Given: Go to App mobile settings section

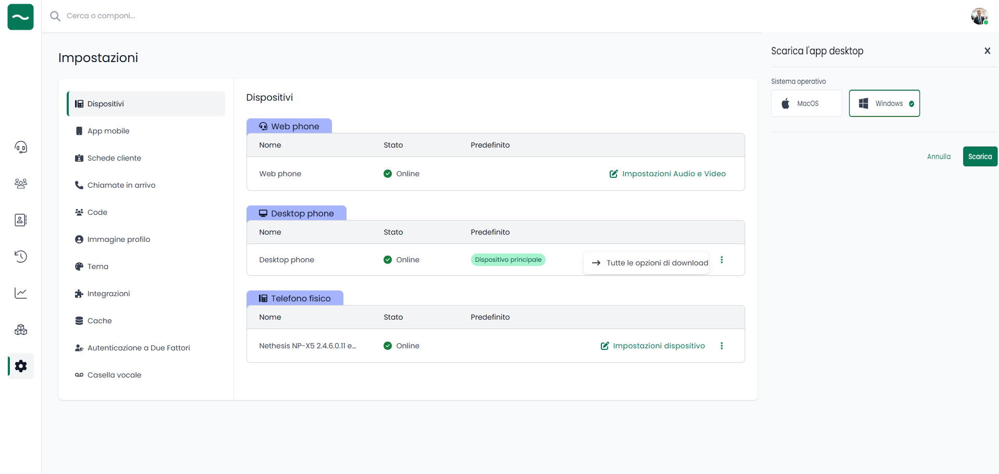Looking at the screenshot, I should coord(108,131).
